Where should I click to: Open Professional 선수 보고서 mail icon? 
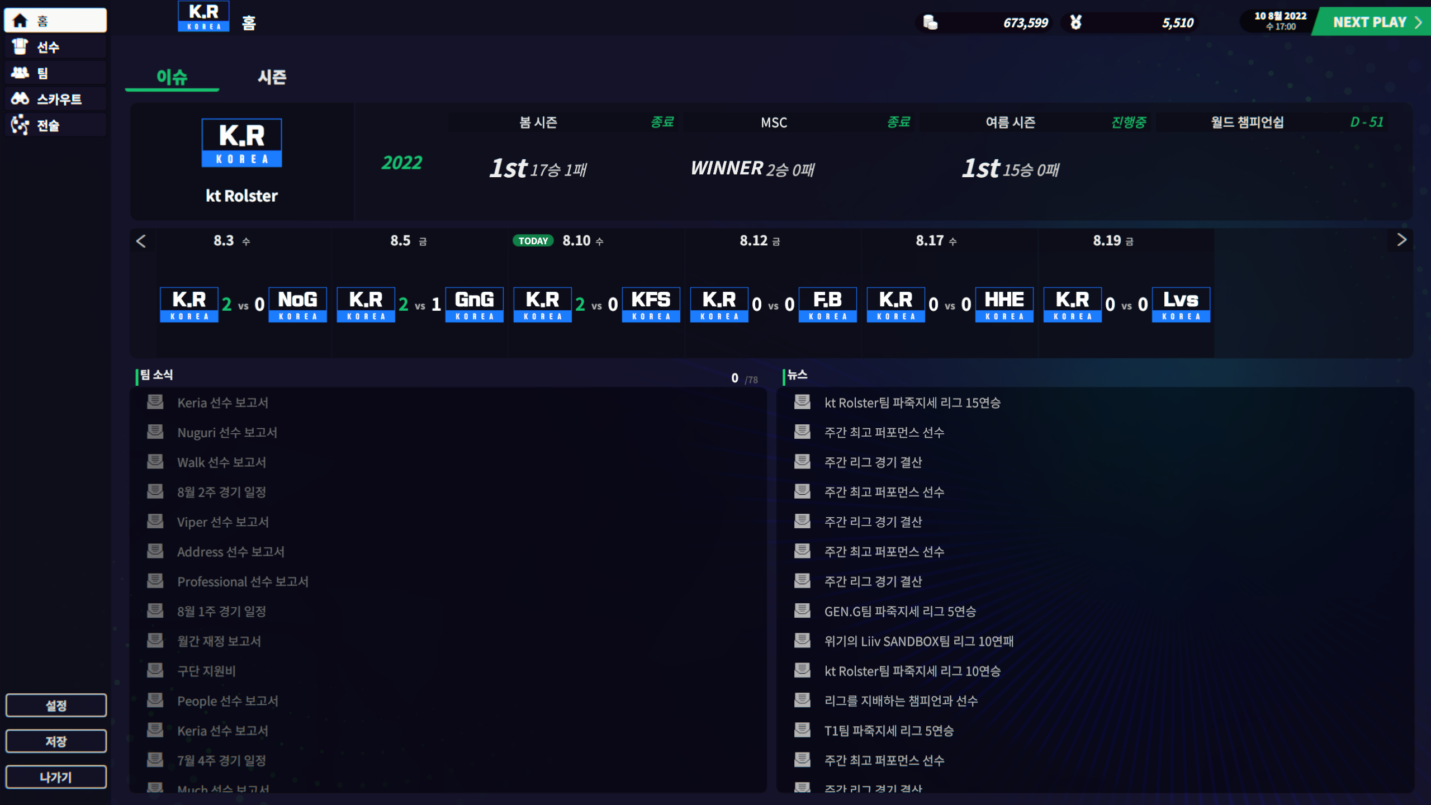tap(155, 581)
